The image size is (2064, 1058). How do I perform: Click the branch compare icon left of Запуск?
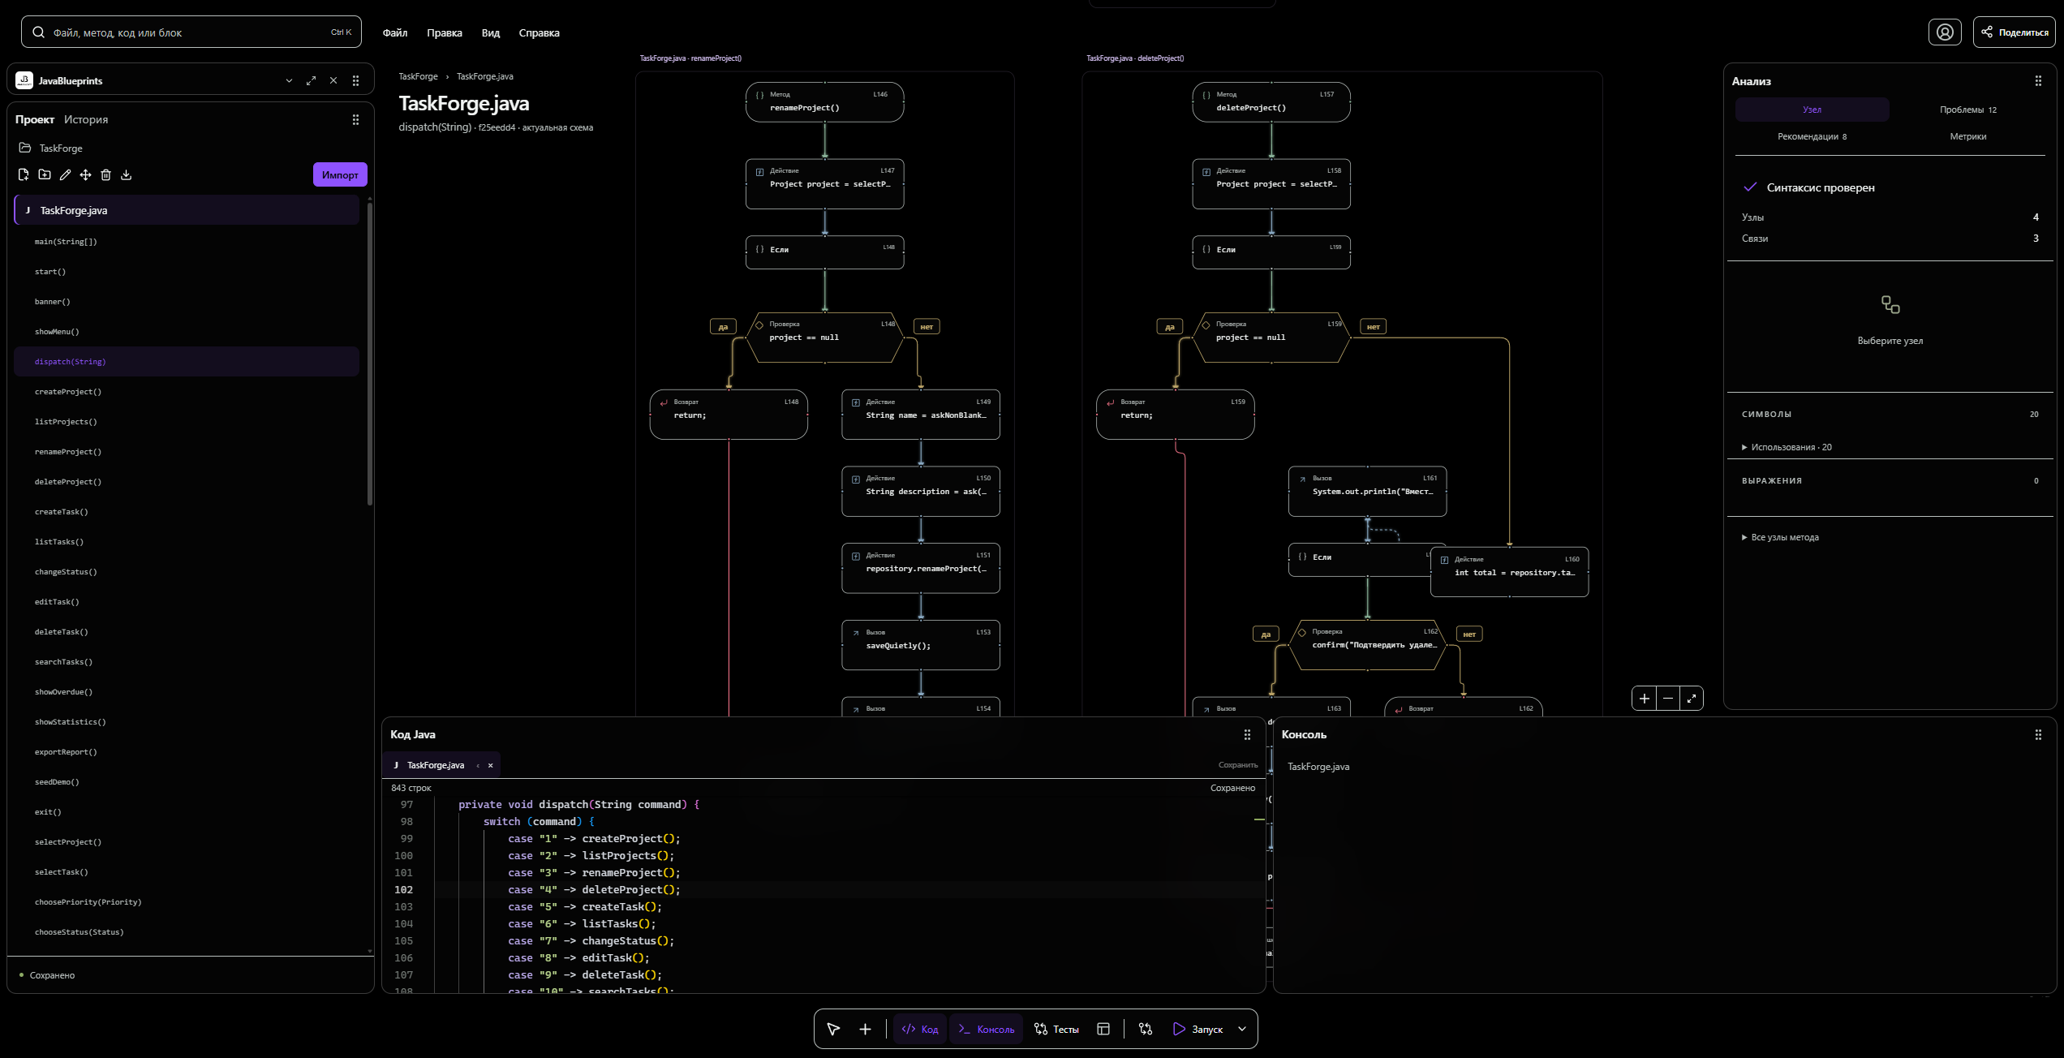(x=1146, y=1029)
